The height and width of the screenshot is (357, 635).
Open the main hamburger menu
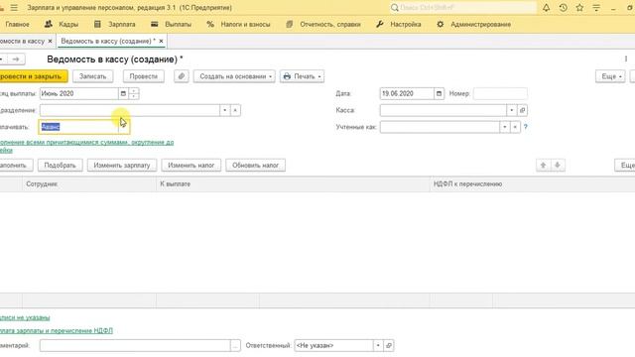coord(14,8)
